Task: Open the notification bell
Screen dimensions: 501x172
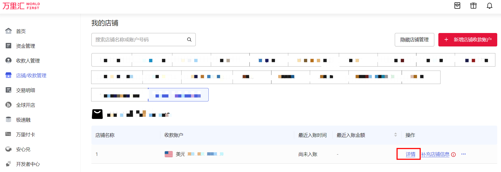Action: [489, 6]
